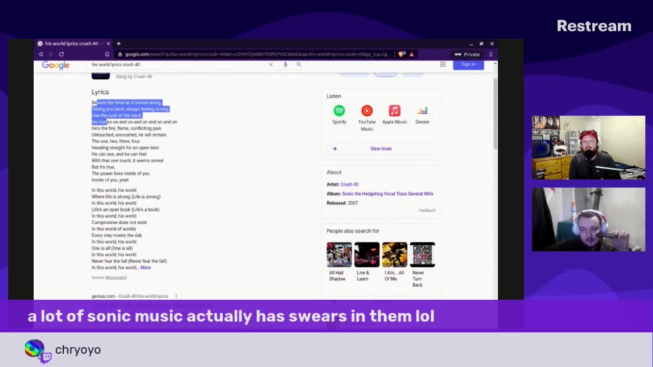
Task: Open the Musixmatch source link
Action: (x=116, y=277)
